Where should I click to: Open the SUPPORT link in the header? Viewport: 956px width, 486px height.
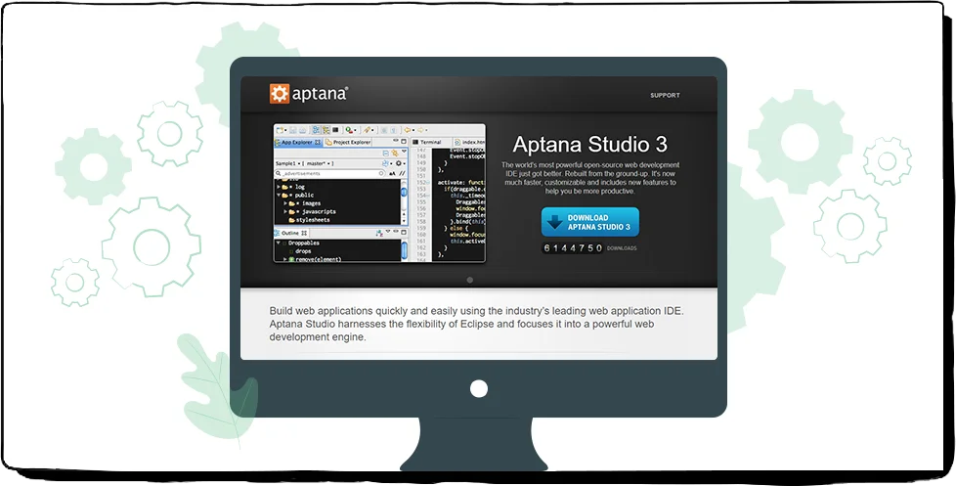(665, 96)
